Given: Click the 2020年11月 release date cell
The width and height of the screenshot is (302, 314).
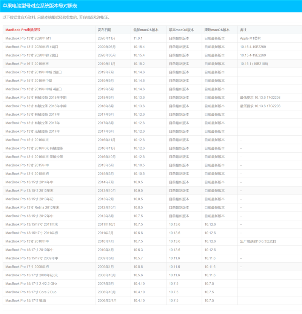Looking at the screenshot, I should click(106, 38).
